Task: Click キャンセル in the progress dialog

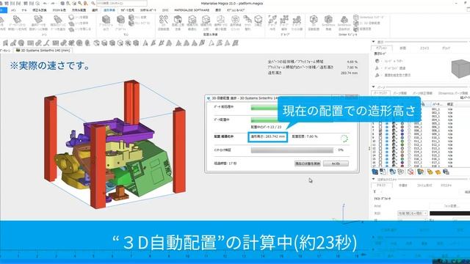Action: coord(336,164)
